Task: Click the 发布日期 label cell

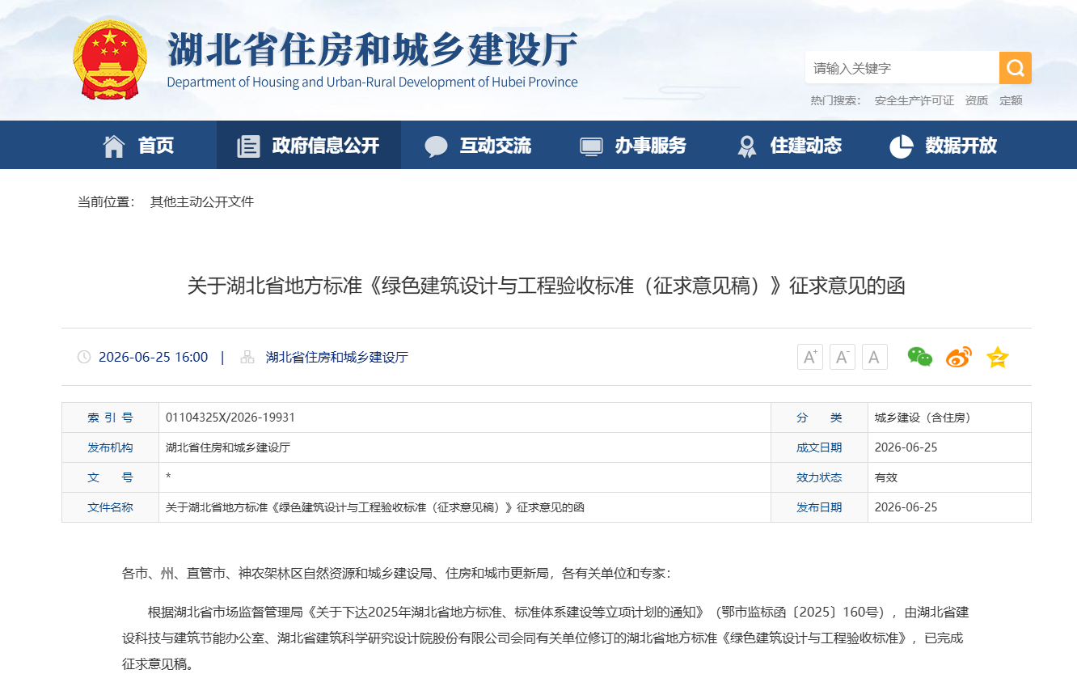Action: point(819,507)
